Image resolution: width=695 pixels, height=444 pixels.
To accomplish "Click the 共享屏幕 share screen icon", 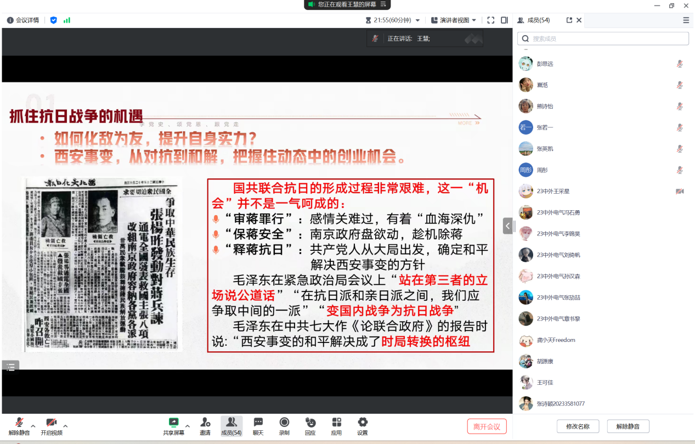I will pyautogui.click(x=173, y=423).
